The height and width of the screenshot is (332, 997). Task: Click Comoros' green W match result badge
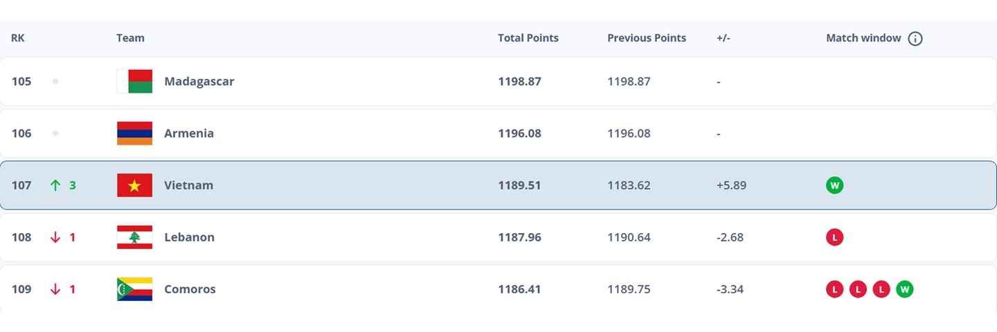(x=904, y=289)
